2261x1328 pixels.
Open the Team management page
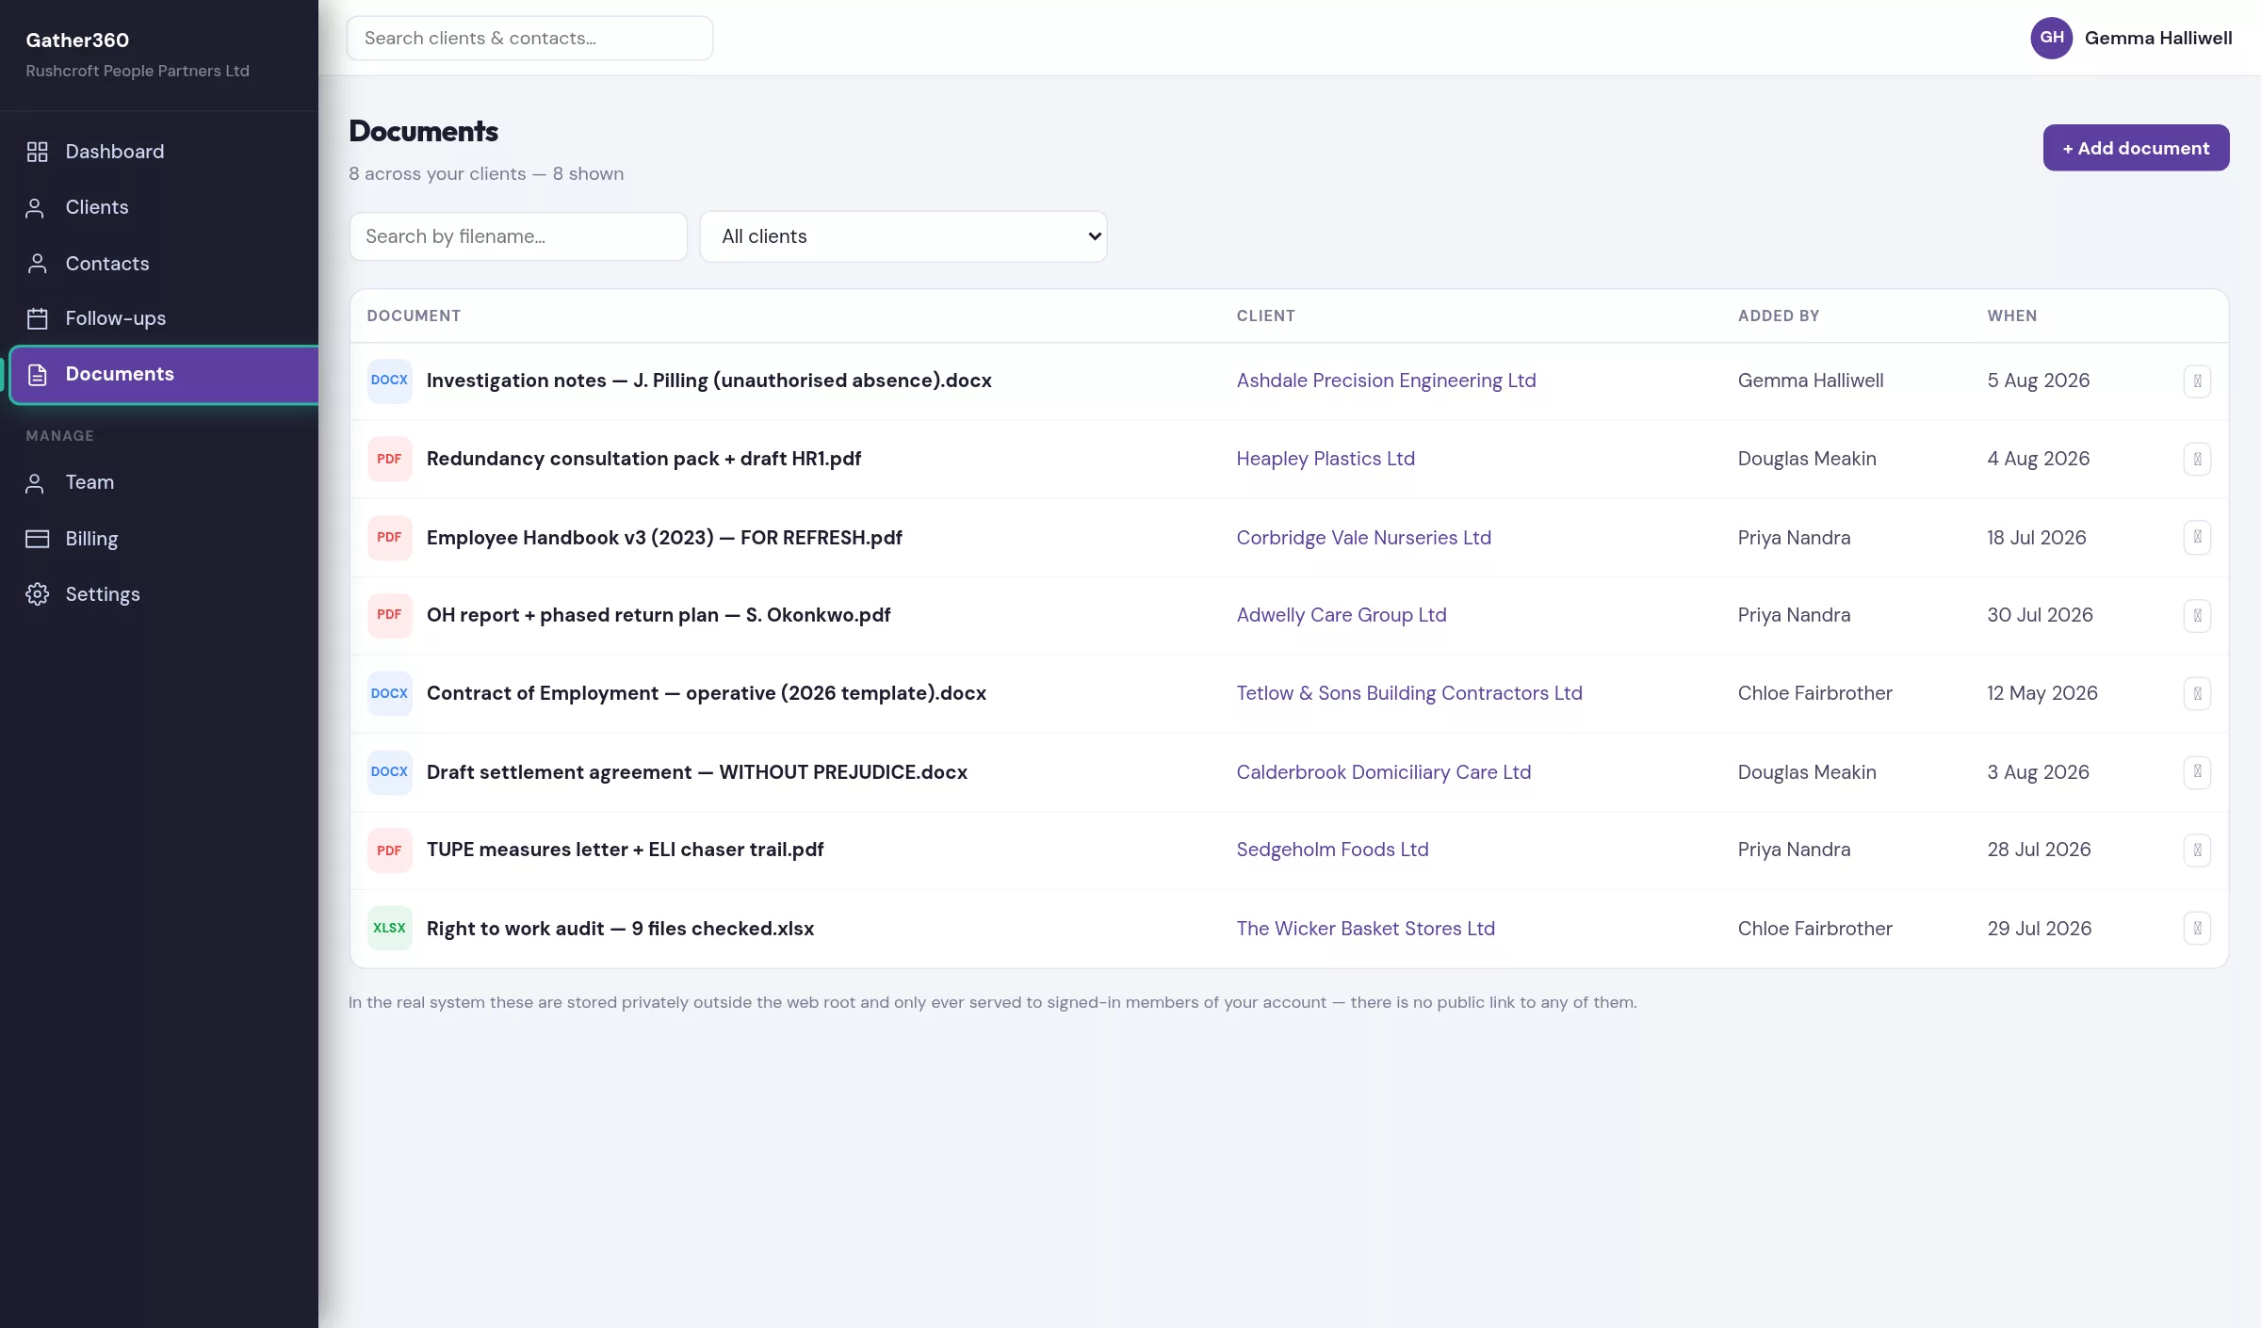coord(159,482)
